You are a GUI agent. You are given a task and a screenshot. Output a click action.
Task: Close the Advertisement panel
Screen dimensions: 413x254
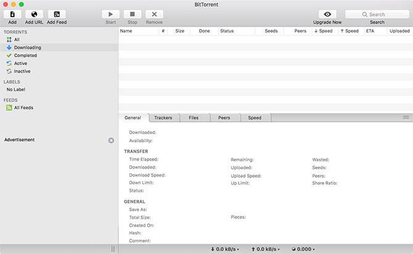click(111, 140)
